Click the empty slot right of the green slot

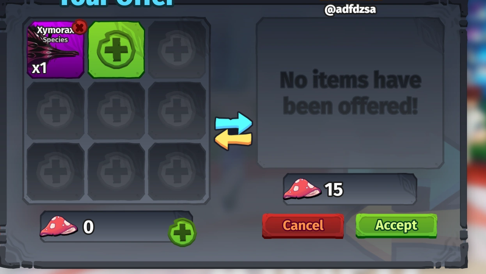pos(177,50)
